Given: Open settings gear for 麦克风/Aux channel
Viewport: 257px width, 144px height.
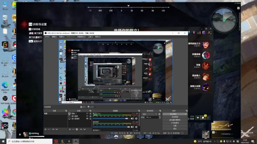Looking at the screenshot, I should pos(136,118).
